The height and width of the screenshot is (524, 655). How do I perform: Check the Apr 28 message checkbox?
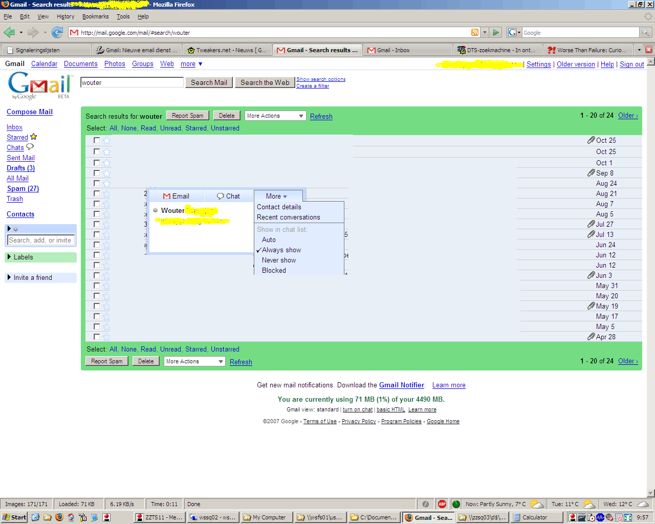coord(97,336)
